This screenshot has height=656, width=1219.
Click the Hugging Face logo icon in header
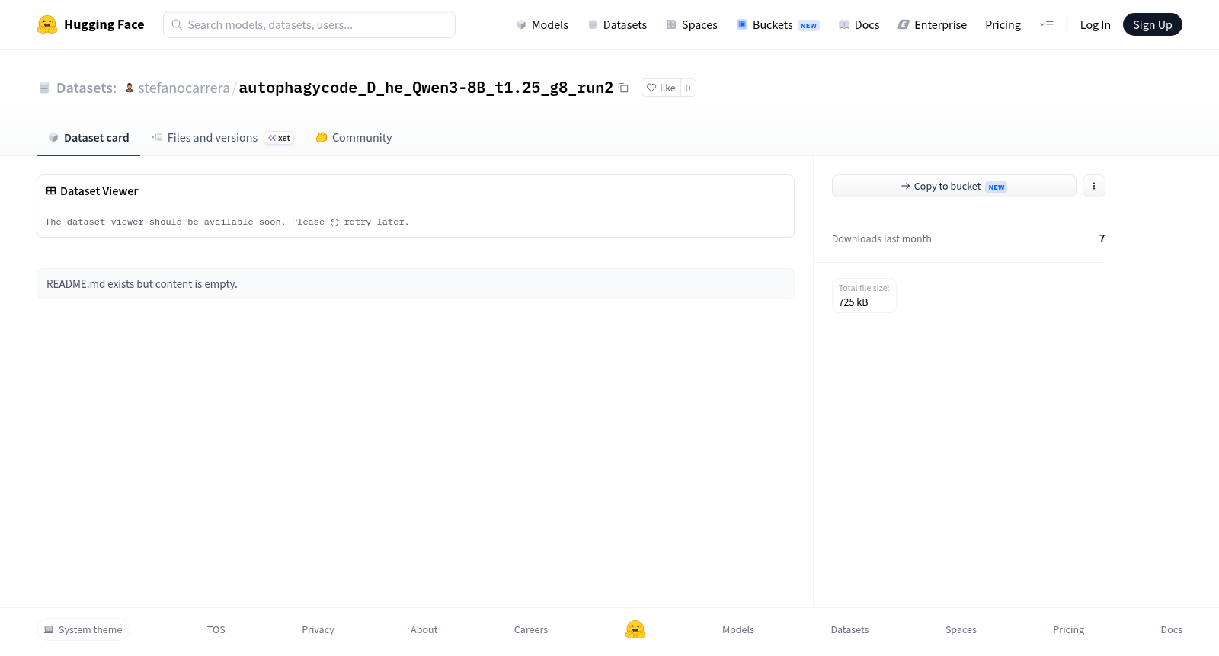(47, 24)
